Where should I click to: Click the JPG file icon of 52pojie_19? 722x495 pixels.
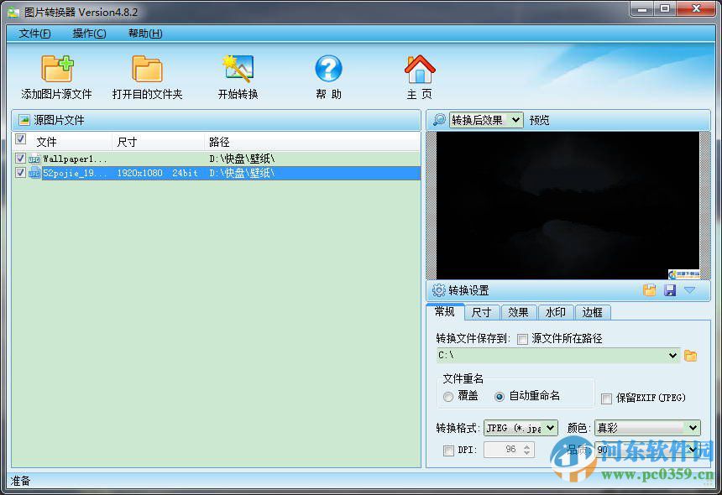point(34,173)
